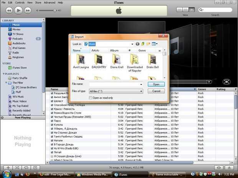Open the Controls menu
Image resolution: width=238 pixels, height=178 pixels.
[x=20, y=2]
